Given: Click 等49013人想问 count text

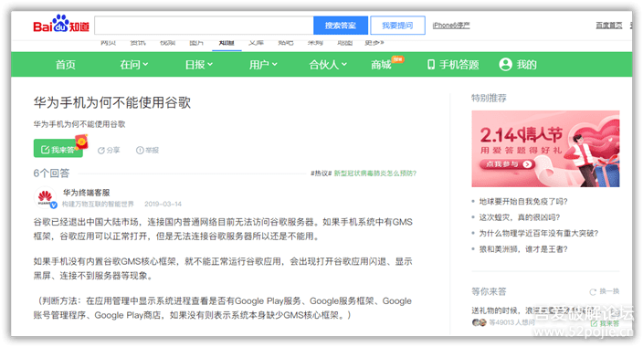Looking at the screenshot, I should coord(511,322).
